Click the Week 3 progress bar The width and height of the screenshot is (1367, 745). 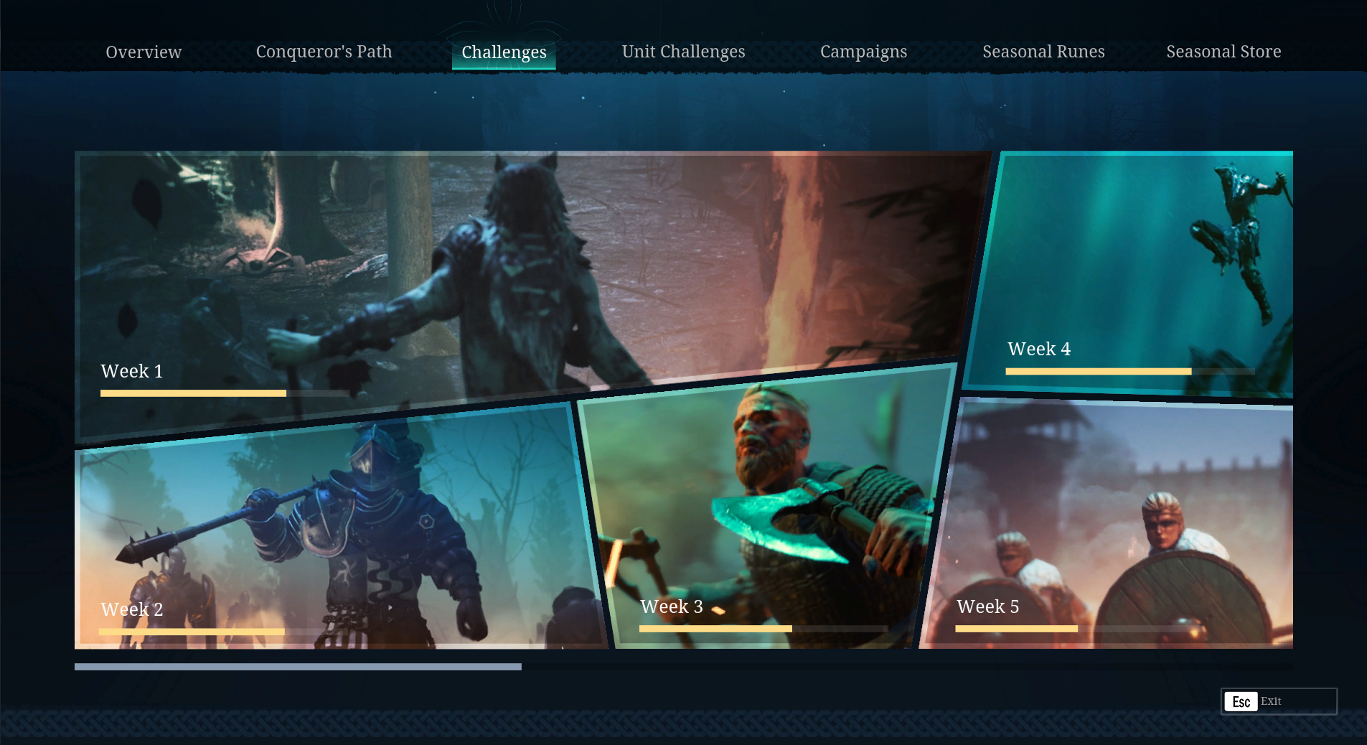[764, 629]
